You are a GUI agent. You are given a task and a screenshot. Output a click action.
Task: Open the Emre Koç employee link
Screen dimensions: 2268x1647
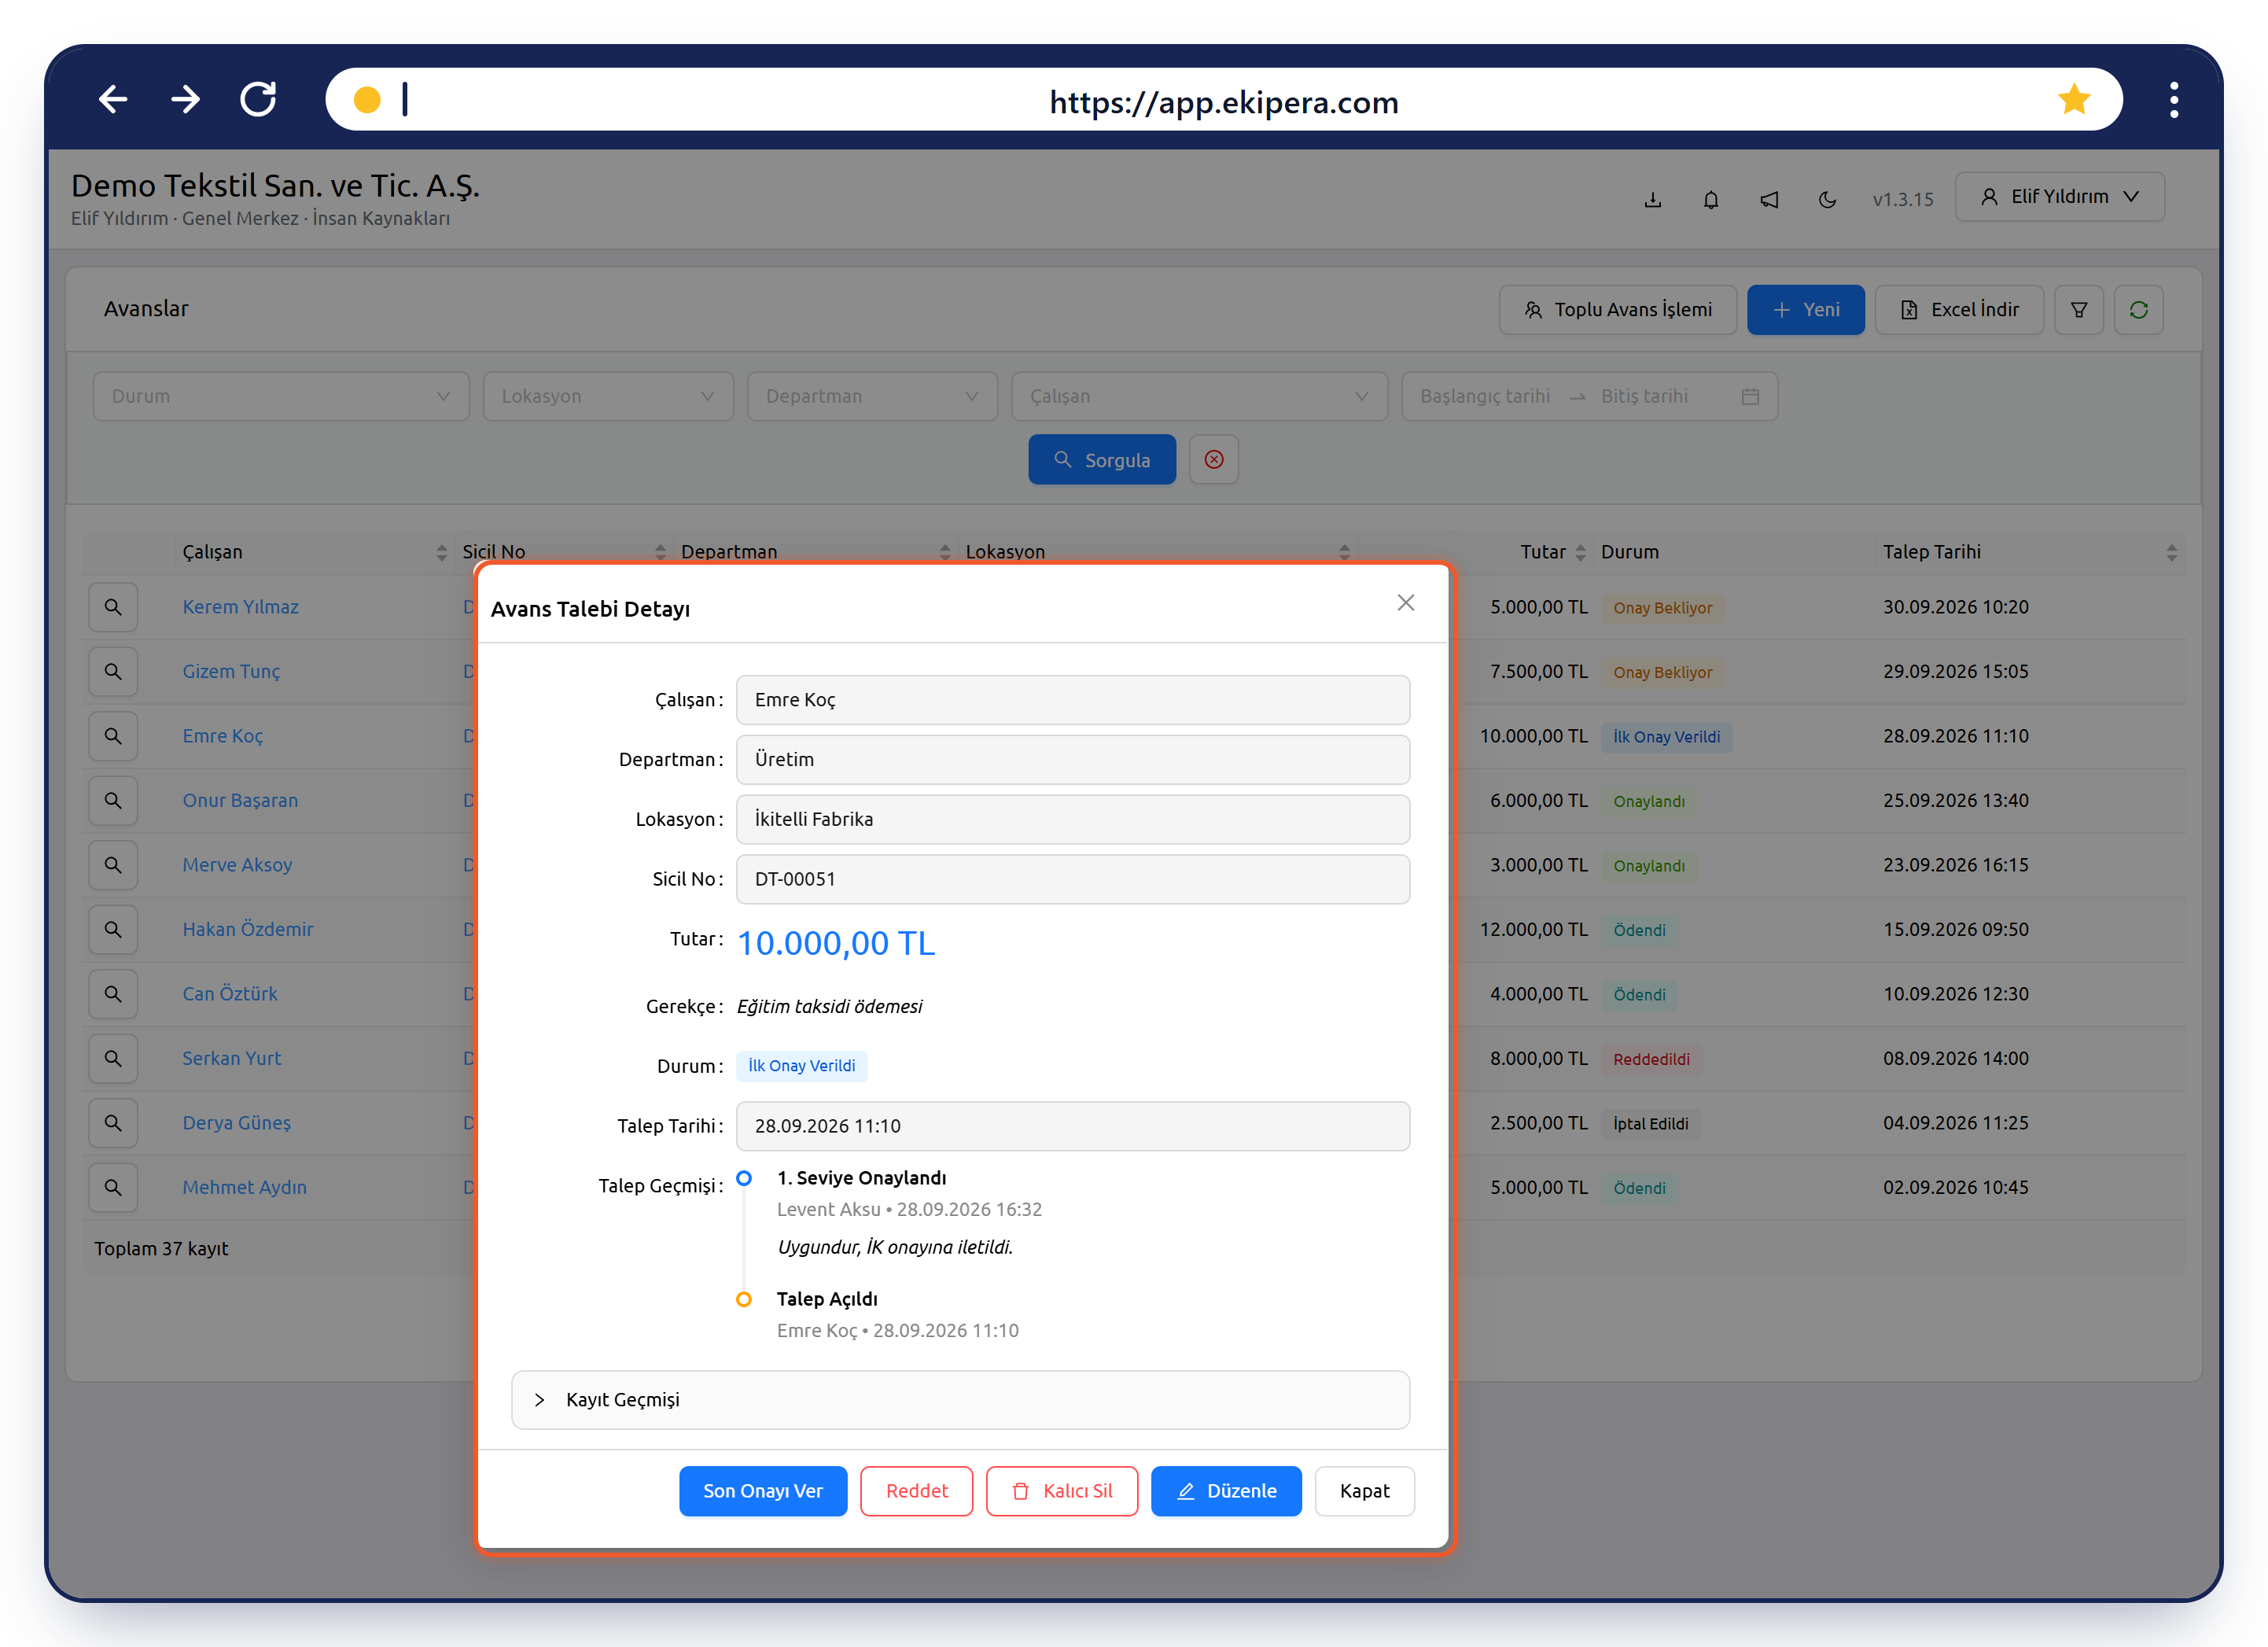tap(222, 736)
